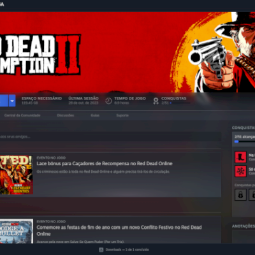This screenshot has height=255, width=255.
Task: Open the Dodge a Bullet event thumbnail
Action: 17,231
